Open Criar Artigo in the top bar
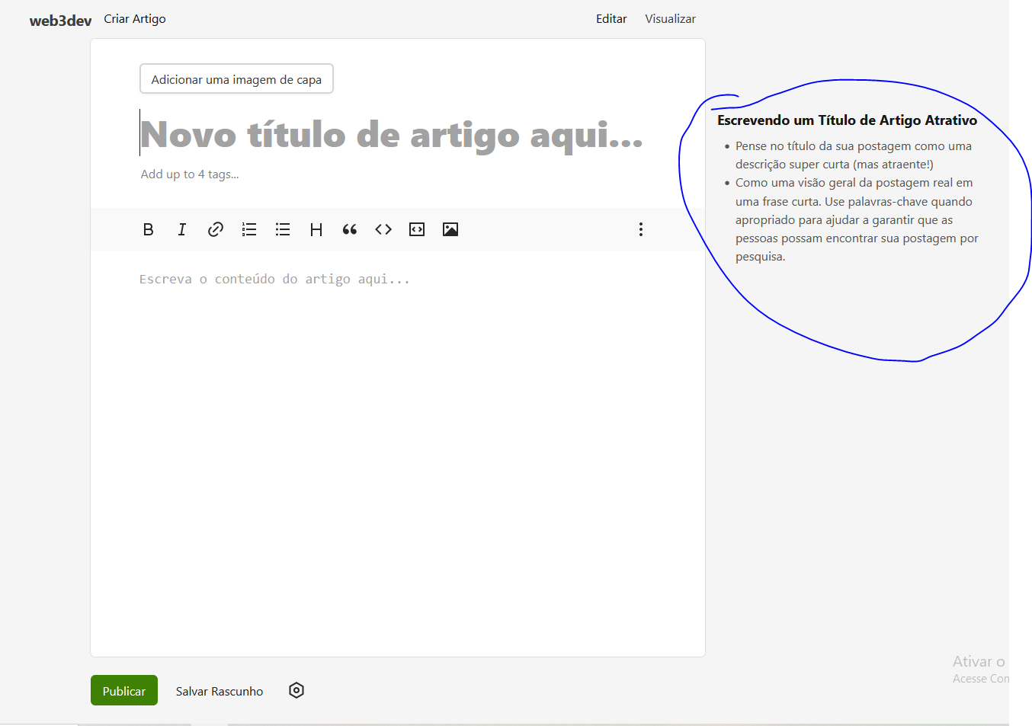Screen dimensions: 1032x726 [134, 18]
